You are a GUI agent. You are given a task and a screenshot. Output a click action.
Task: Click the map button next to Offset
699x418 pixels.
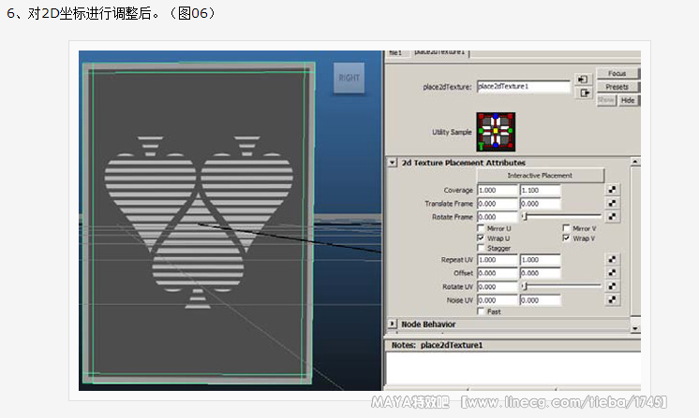coord(612,272)
